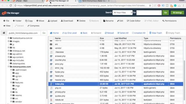
Task: Expand the features folder
Action: click(x=11, y=83)
